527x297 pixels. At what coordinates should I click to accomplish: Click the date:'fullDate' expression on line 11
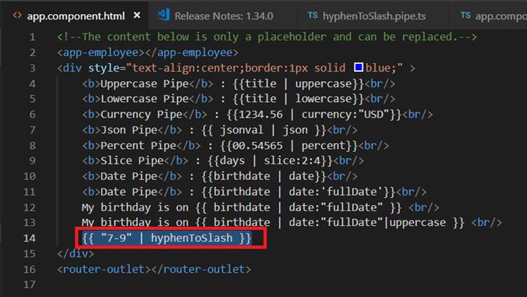coord(337,192)
